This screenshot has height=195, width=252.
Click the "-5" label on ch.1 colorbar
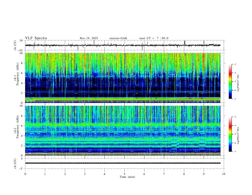235,82
